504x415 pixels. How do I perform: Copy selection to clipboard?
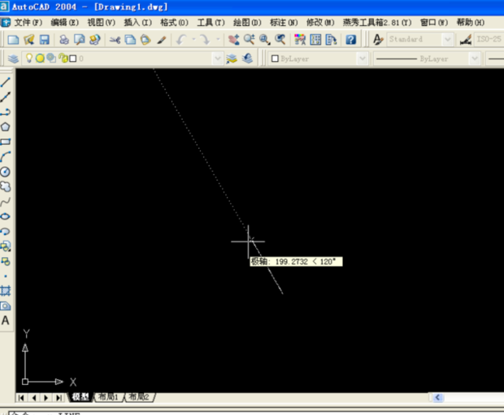pos(130,40)
